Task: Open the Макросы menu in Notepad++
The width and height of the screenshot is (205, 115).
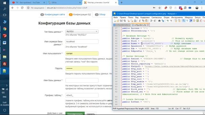Action: click(189, 17)
